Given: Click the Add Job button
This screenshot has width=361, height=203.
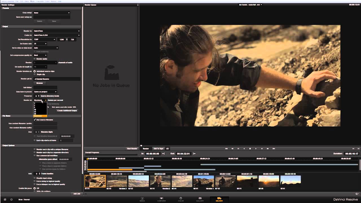Looking at the screenshot, I should [77, 194].
